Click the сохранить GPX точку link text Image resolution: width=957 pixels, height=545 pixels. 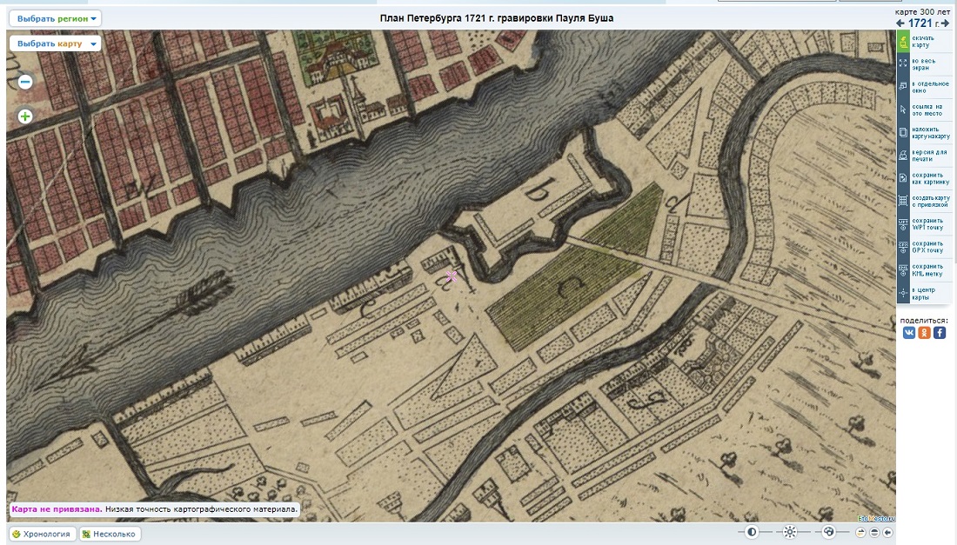point(927,247)
